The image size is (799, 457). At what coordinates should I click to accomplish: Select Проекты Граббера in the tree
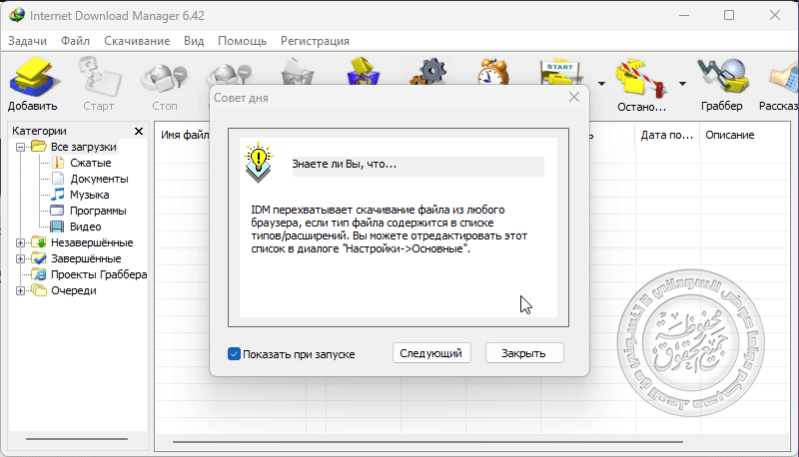click(98, 274)
